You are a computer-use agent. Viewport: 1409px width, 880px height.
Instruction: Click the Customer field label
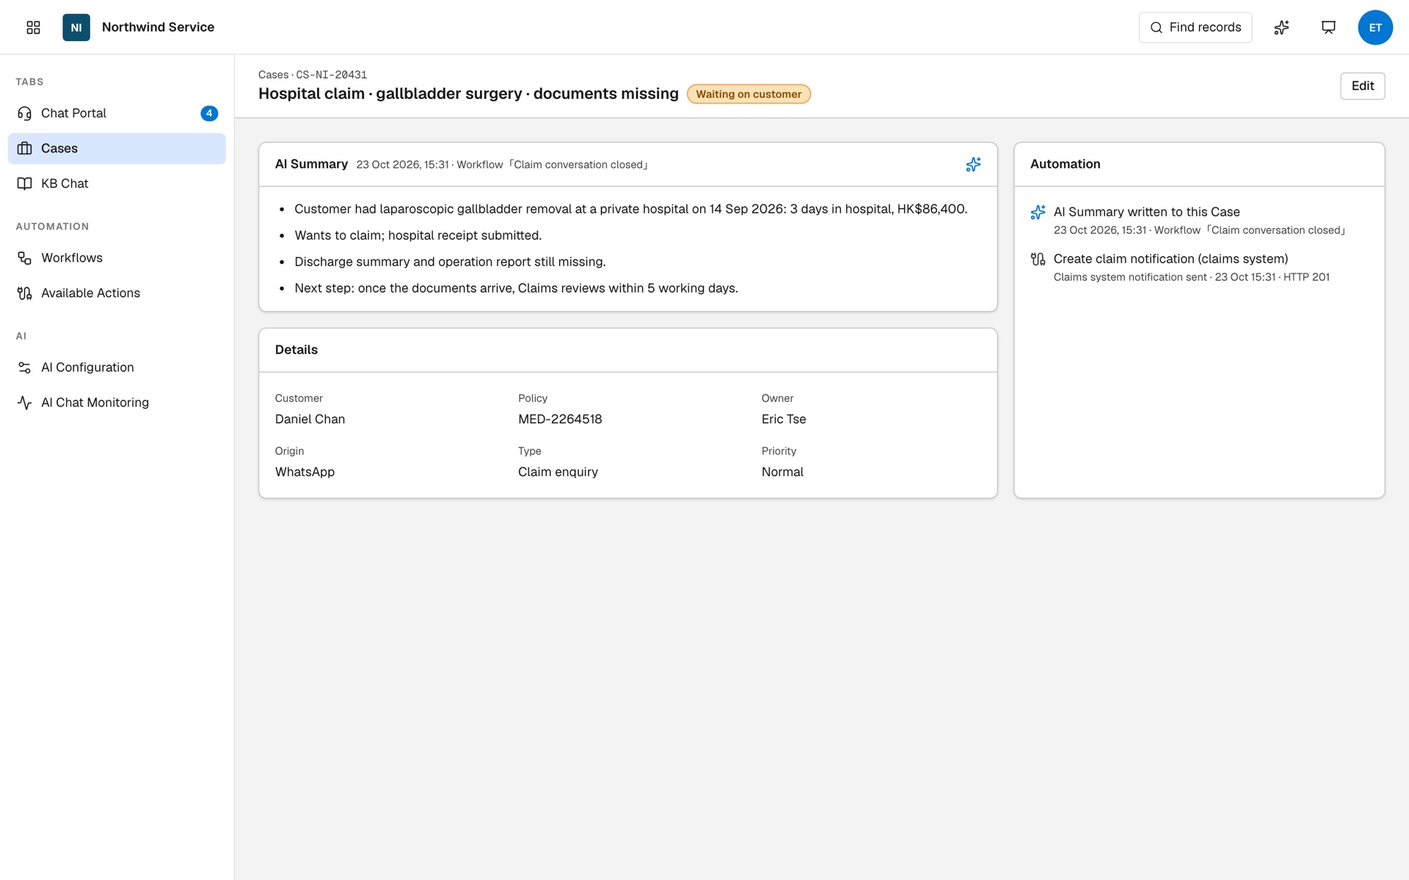pyautogui.click(x=299, y=398)
